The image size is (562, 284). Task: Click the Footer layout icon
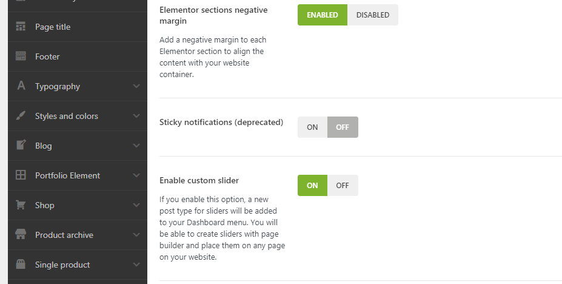click(21, 56)
